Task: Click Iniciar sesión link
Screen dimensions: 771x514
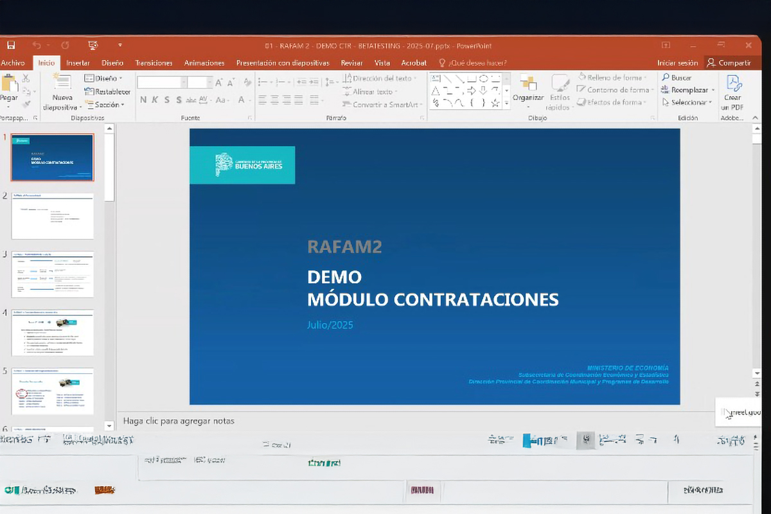Action: point(677,63)
